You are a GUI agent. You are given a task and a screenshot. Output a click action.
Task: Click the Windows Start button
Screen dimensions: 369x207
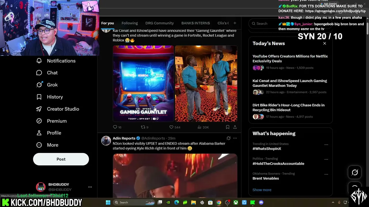point(108,202)
